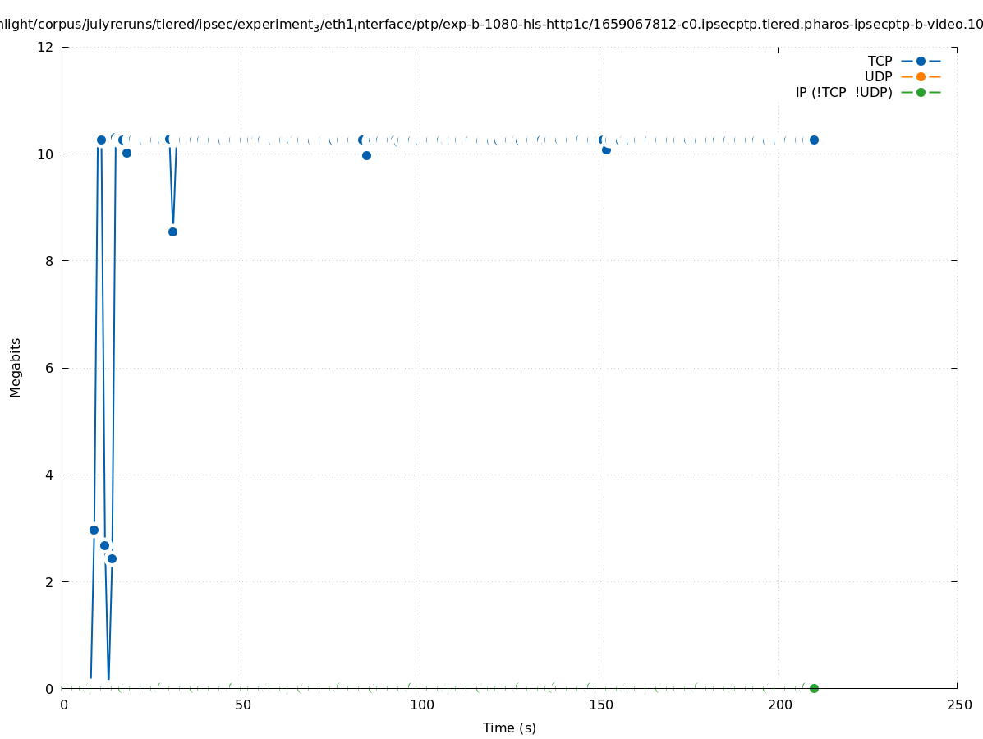Click the orange UDP legend marker

coord(921,76)
